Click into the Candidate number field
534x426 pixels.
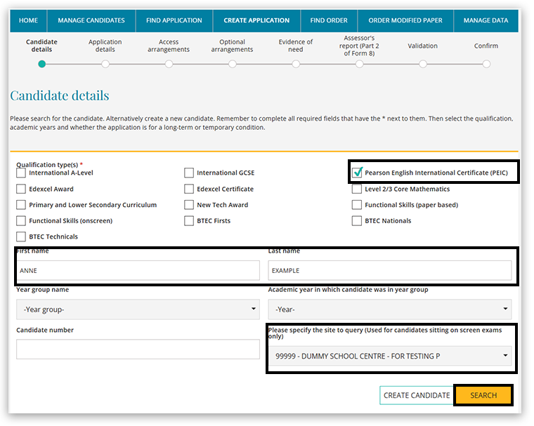click(138, 349)
